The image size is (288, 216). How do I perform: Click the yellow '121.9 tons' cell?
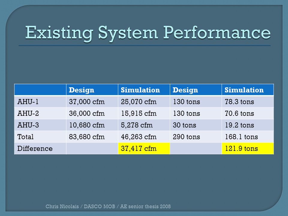tap(247, 148)
